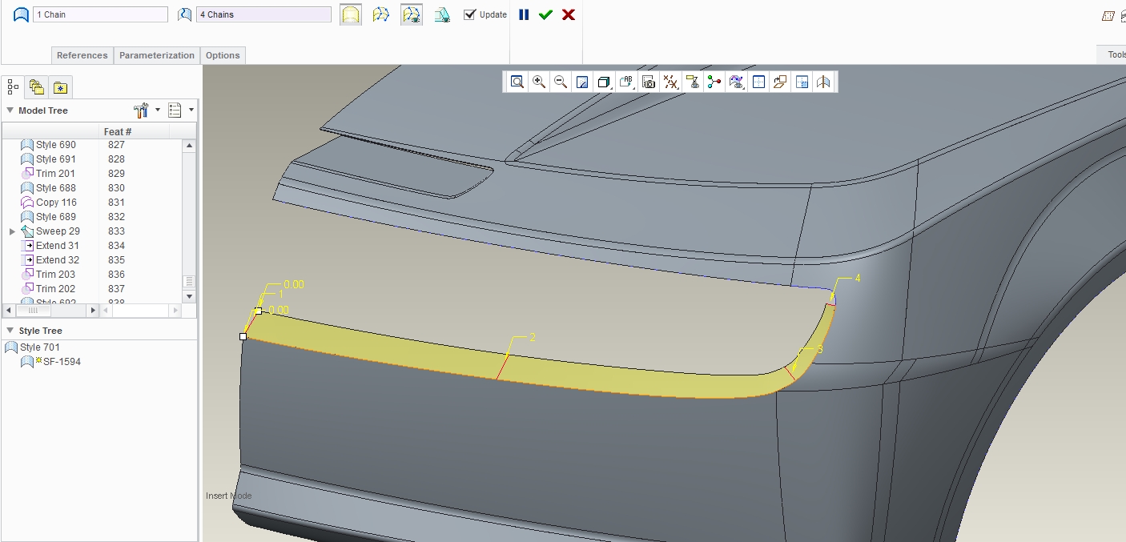1126x542 pixels.
Task: Expand the Sweep 29 feature
Action: click(12, 231)
